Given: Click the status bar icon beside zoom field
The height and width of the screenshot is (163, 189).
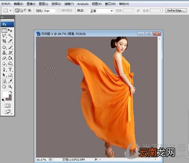Looking at the screenshot, I should [x=50, y=160].
